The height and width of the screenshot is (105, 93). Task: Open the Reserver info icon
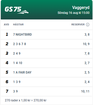pos(88,25)
